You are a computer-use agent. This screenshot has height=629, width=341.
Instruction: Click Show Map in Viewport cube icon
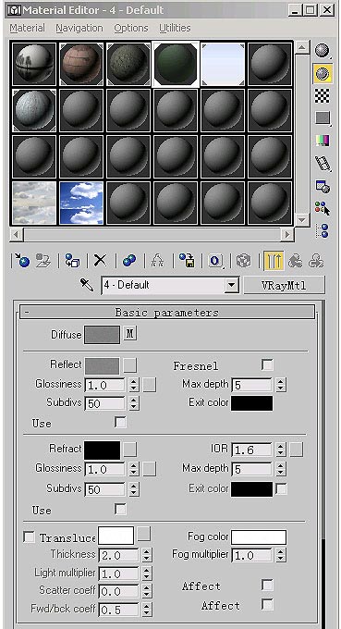244,261
